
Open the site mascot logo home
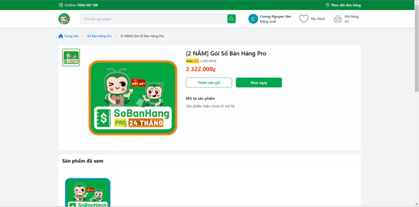pos(64,19)
